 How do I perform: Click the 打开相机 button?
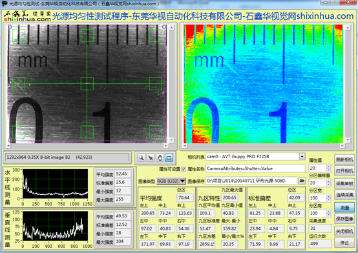[344, 171]
